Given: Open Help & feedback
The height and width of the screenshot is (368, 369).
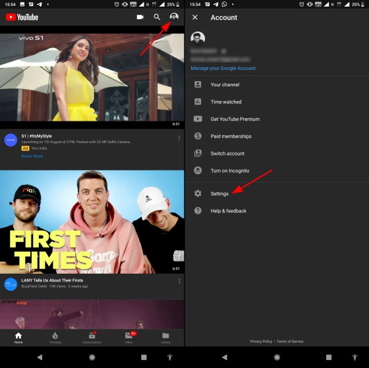Looking at the screenshot, I should coord(277,211).
